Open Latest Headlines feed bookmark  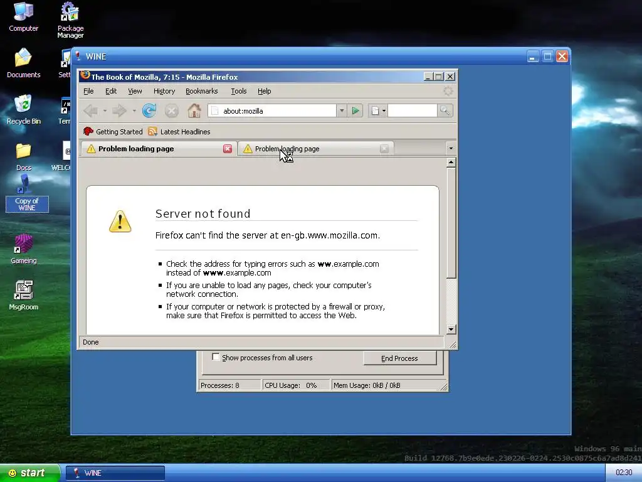[179, 132]
